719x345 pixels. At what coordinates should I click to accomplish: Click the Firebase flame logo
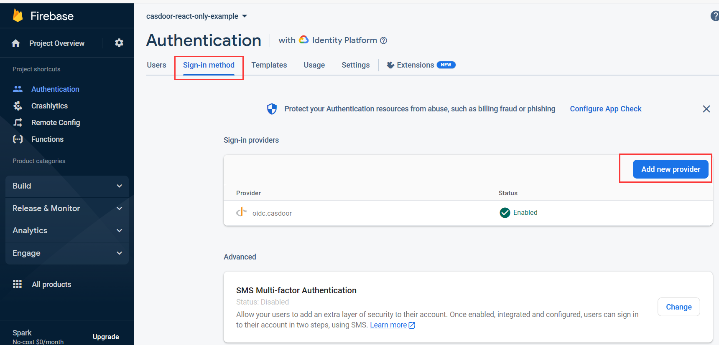click(x=18, y=16)
